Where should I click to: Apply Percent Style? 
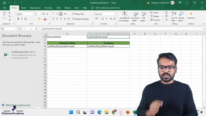[x=103, y=19]
